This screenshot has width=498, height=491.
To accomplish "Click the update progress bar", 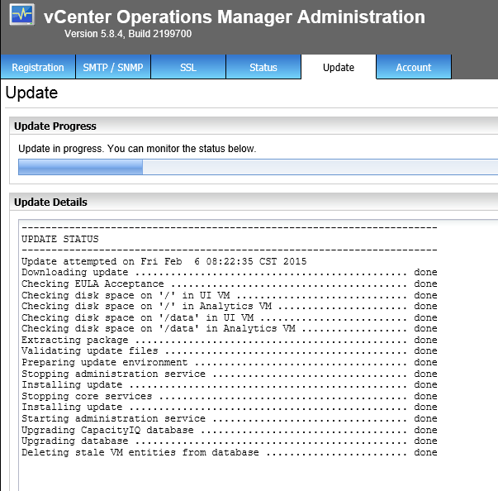I will pos(258,167).
